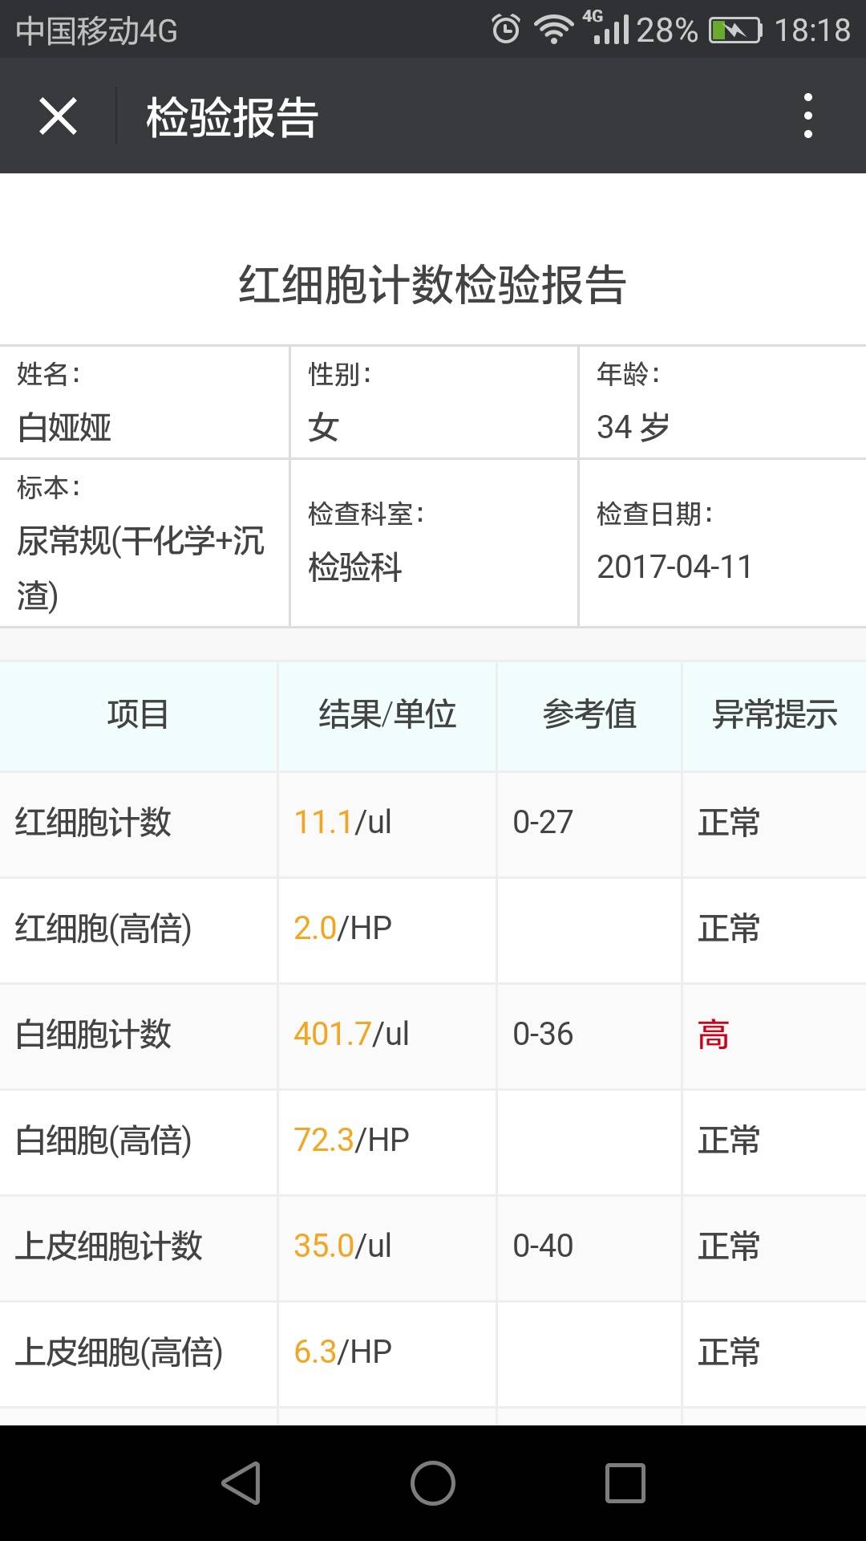Open the three-dot overflow menu
The height and width of the screenshot is (1541, 866).
point(807,116)
